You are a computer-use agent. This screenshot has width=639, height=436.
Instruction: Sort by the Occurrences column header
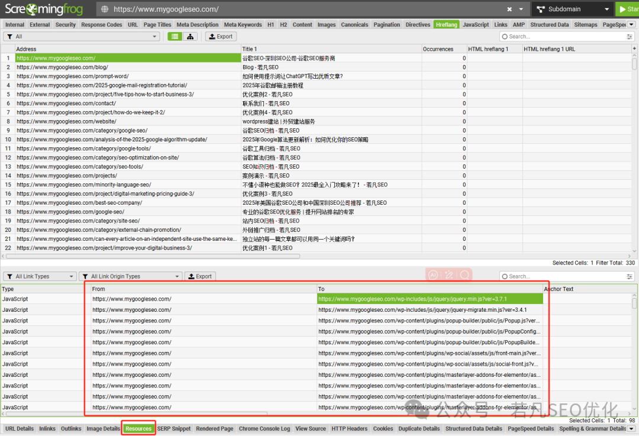(444, 49)
